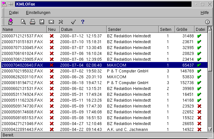The width and height of the screenshot is (214, 139).
Task: Sort by the Seiten column header
Action: 167,30
